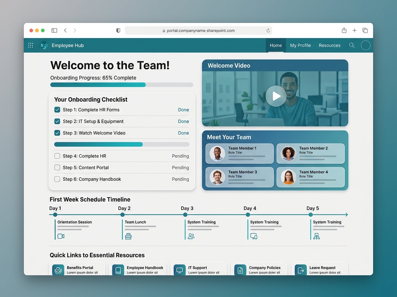Open the Benefits Portal quick link
The image size is (397, 297).
click(x=77, y=268)
